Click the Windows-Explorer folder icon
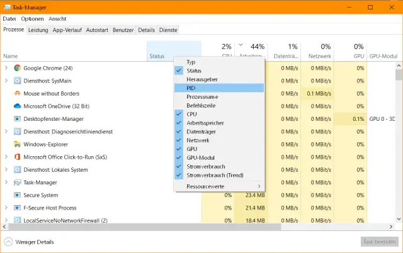 click(18, 144)
